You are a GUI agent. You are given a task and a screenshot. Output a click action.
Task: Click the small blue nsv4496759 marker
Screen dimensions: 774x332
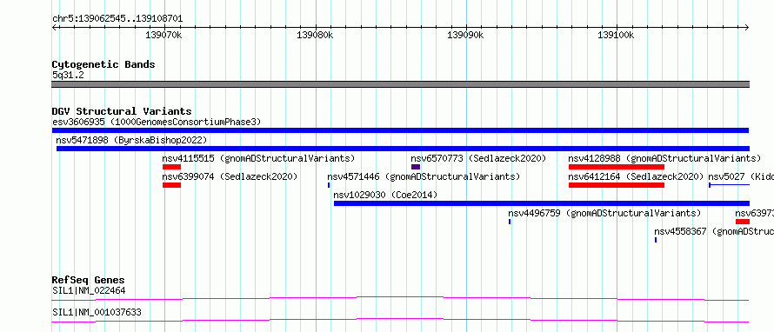tap(510, 222)
